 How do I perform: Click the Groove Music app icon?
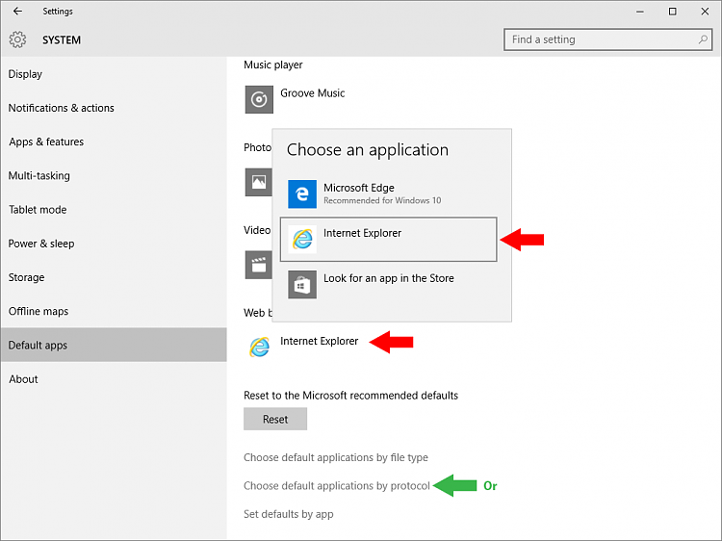[x=259, y=99]
